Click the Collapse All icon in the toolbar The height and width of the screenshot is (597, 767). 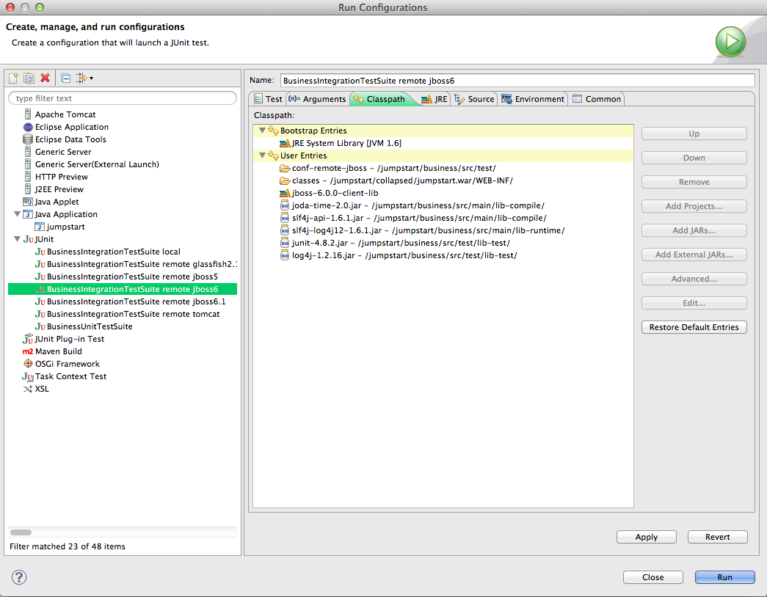65,78
